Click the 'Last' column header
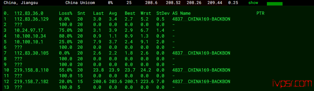 tap(98, 13)
